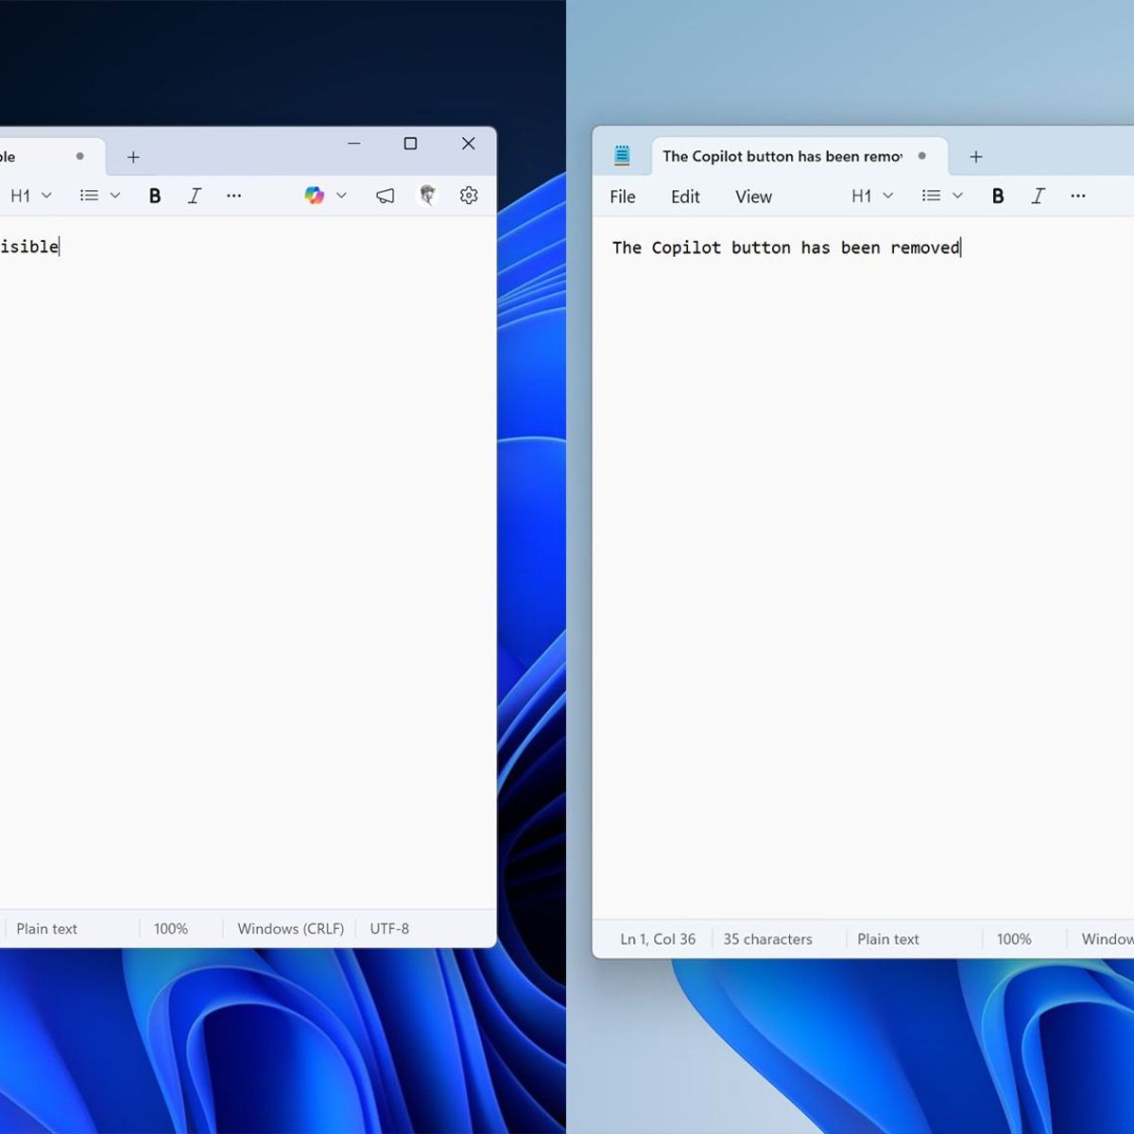The image size is (1134, 1134).
Task: Click Plain text in right Notepad status bar
Action: coord(888,939)
